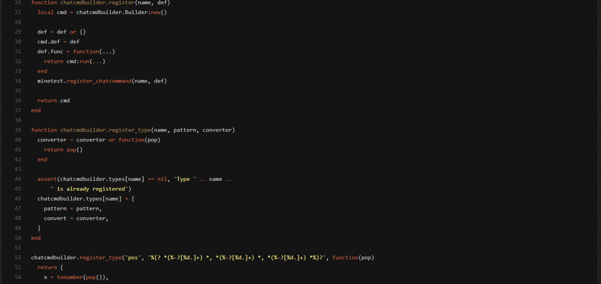The width and height of the screenshot is (601, 284).
Task: Click 'end' keyword on line 50
Action: [36, 238]
